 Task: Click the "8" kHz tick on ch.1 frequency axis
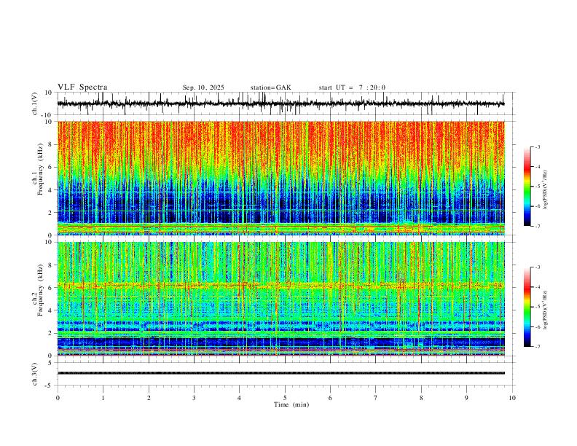[51, 144]
